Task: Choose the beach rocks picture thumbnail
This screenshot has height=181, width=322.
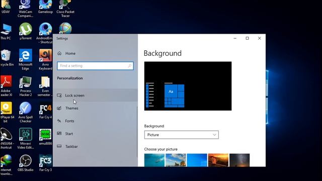Action: tap(176, 160)
